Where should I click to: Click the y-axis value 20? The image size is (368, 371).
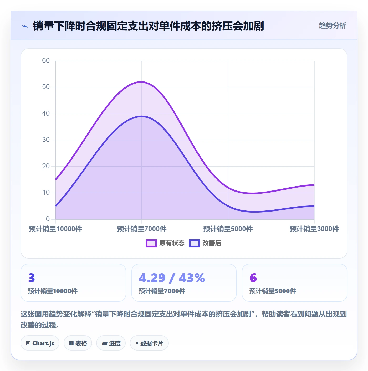click(46, 166)
